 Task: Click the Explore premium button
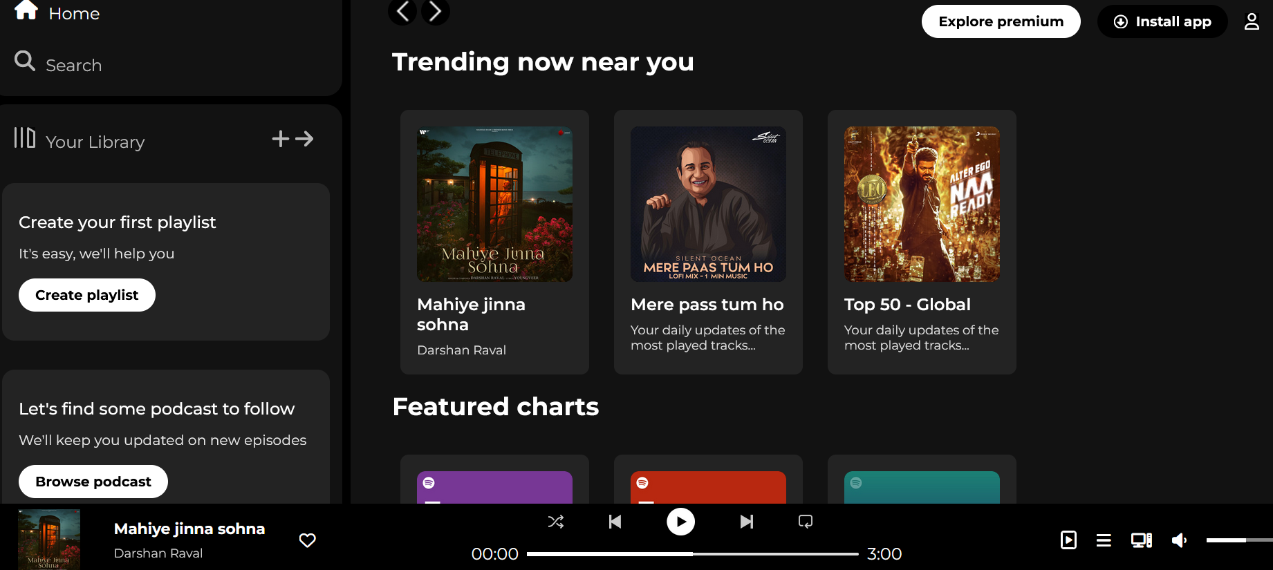(1001, 21)
